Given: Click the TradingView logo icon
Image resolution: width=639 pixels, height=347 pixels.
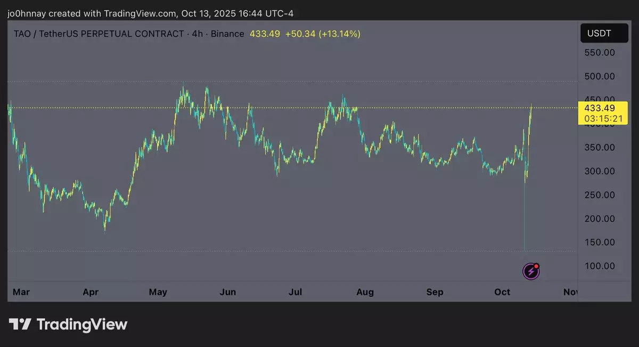Looking at the screenshot, I should [x=20, y=324].
